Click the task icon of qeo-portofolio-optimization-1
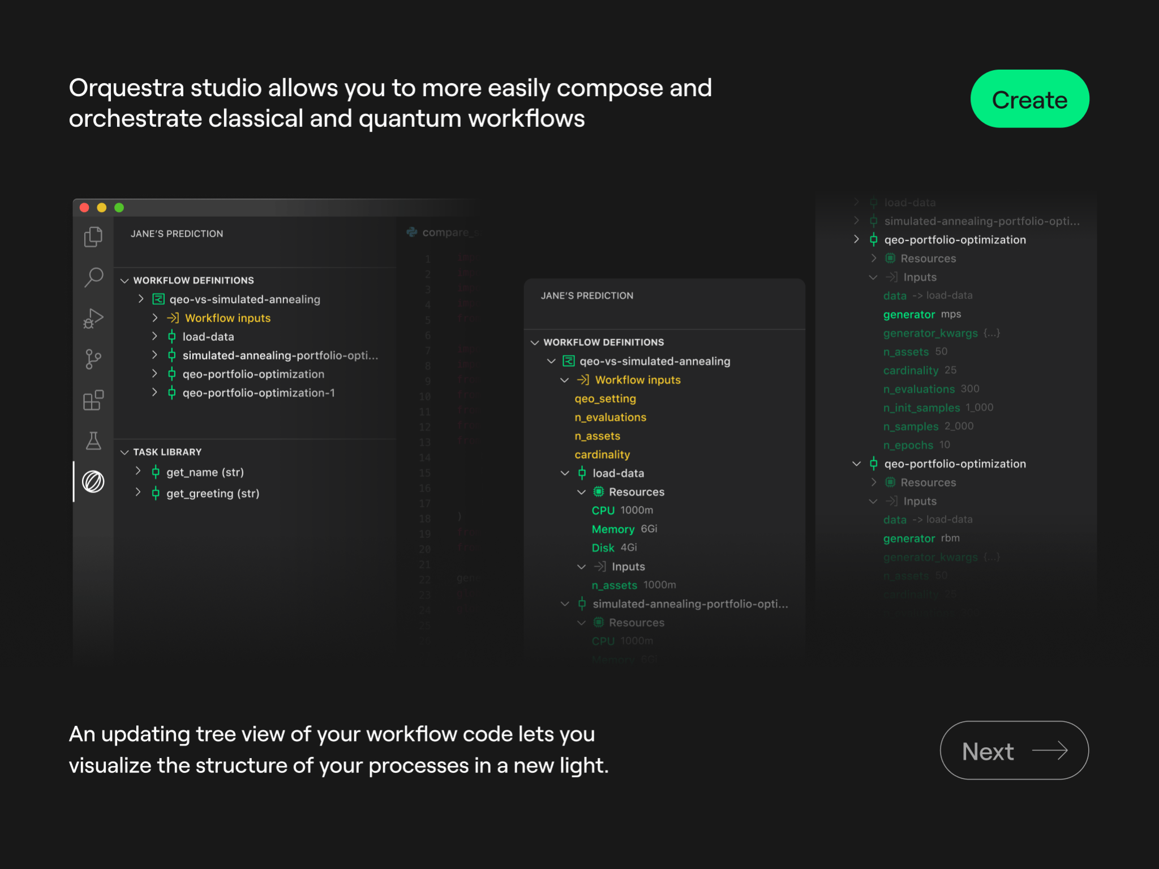Image resolution: width=1159 pixels, height=869 pixels. click(171, 393)
